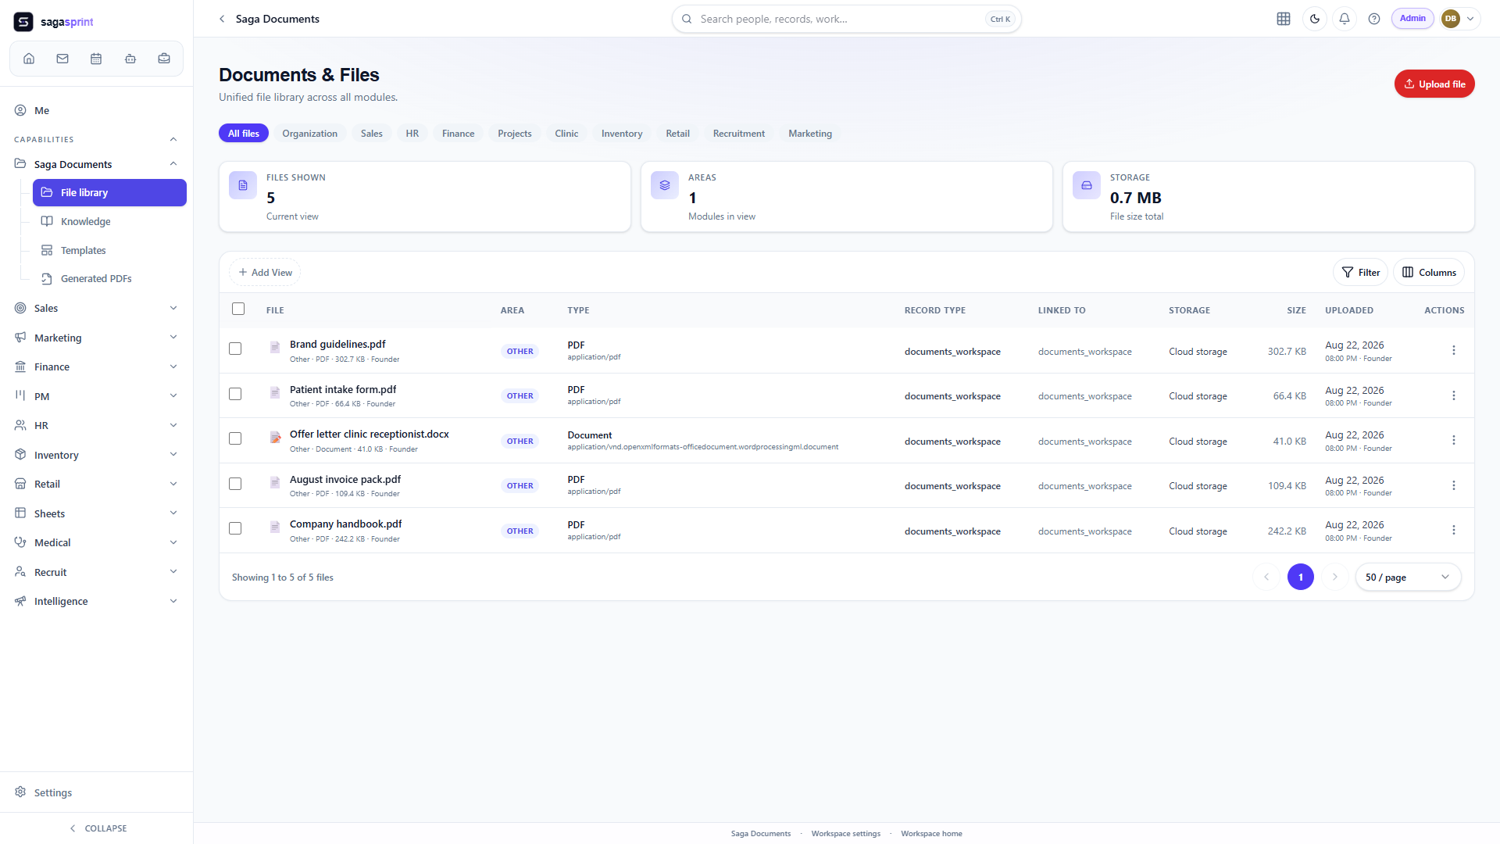Check the August invoice pack.pdf row checkbox
Screen dimensions: 1500x844
tap(235, 484)
